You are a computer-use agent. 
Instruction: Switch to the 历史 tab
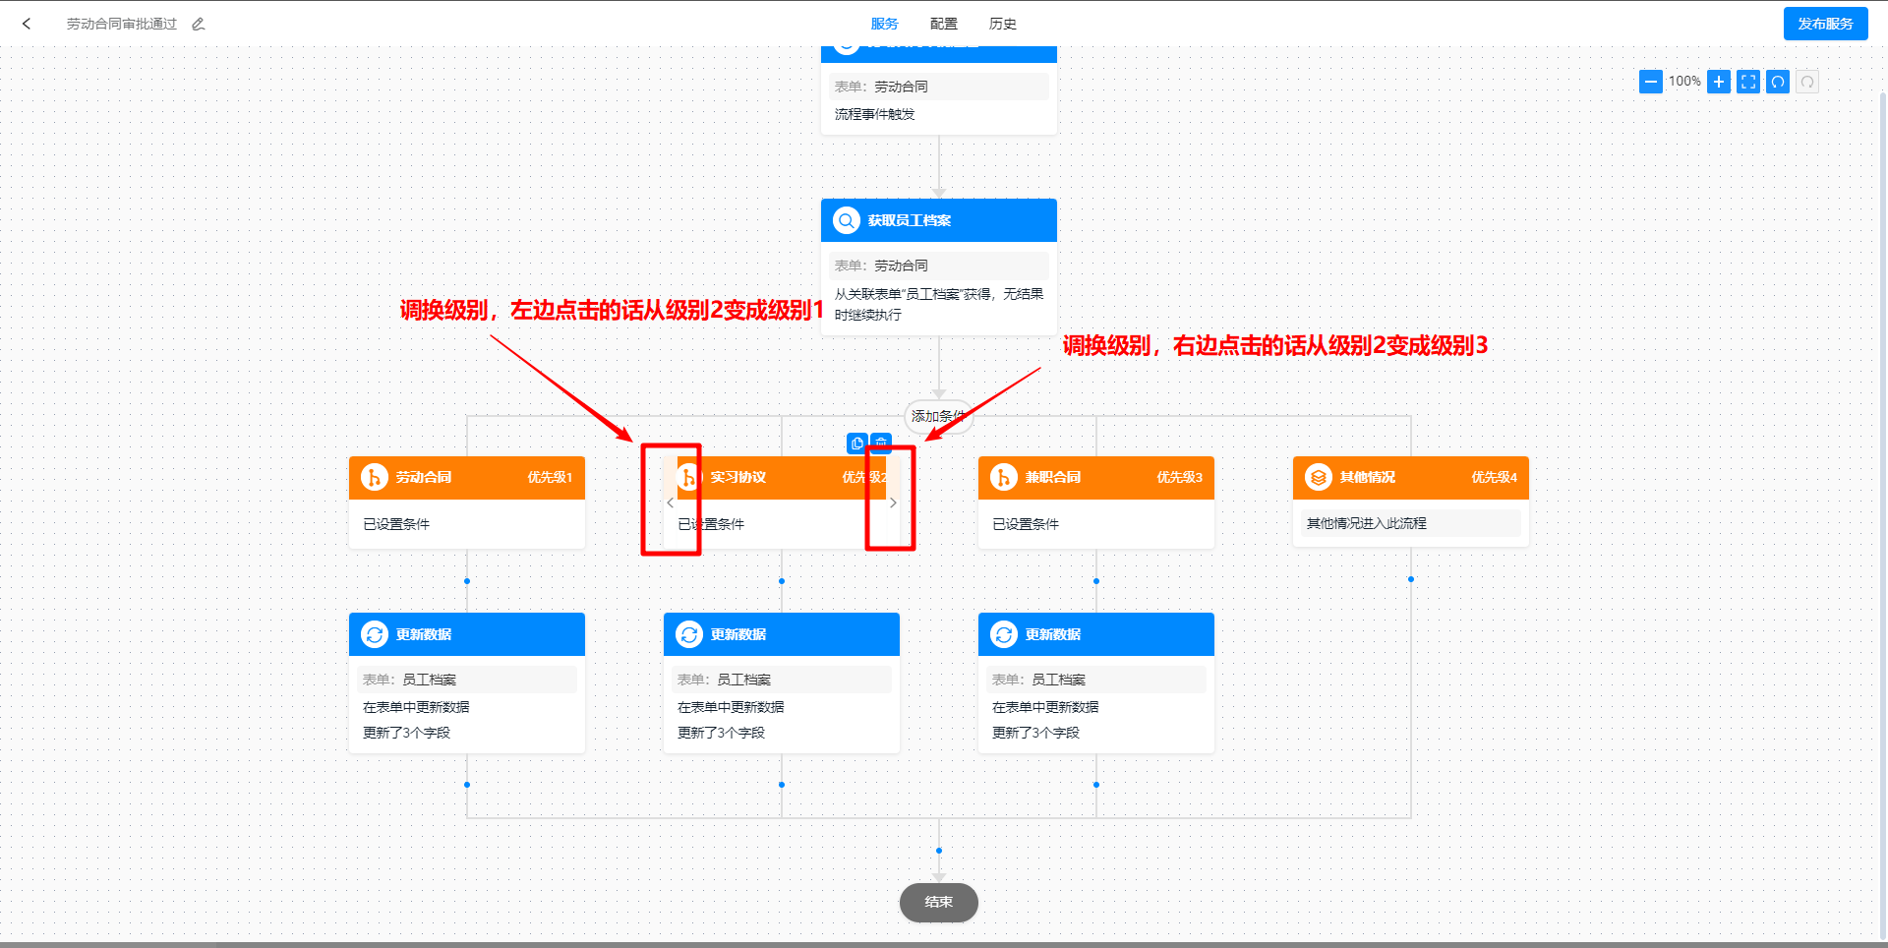point(1002,23)
